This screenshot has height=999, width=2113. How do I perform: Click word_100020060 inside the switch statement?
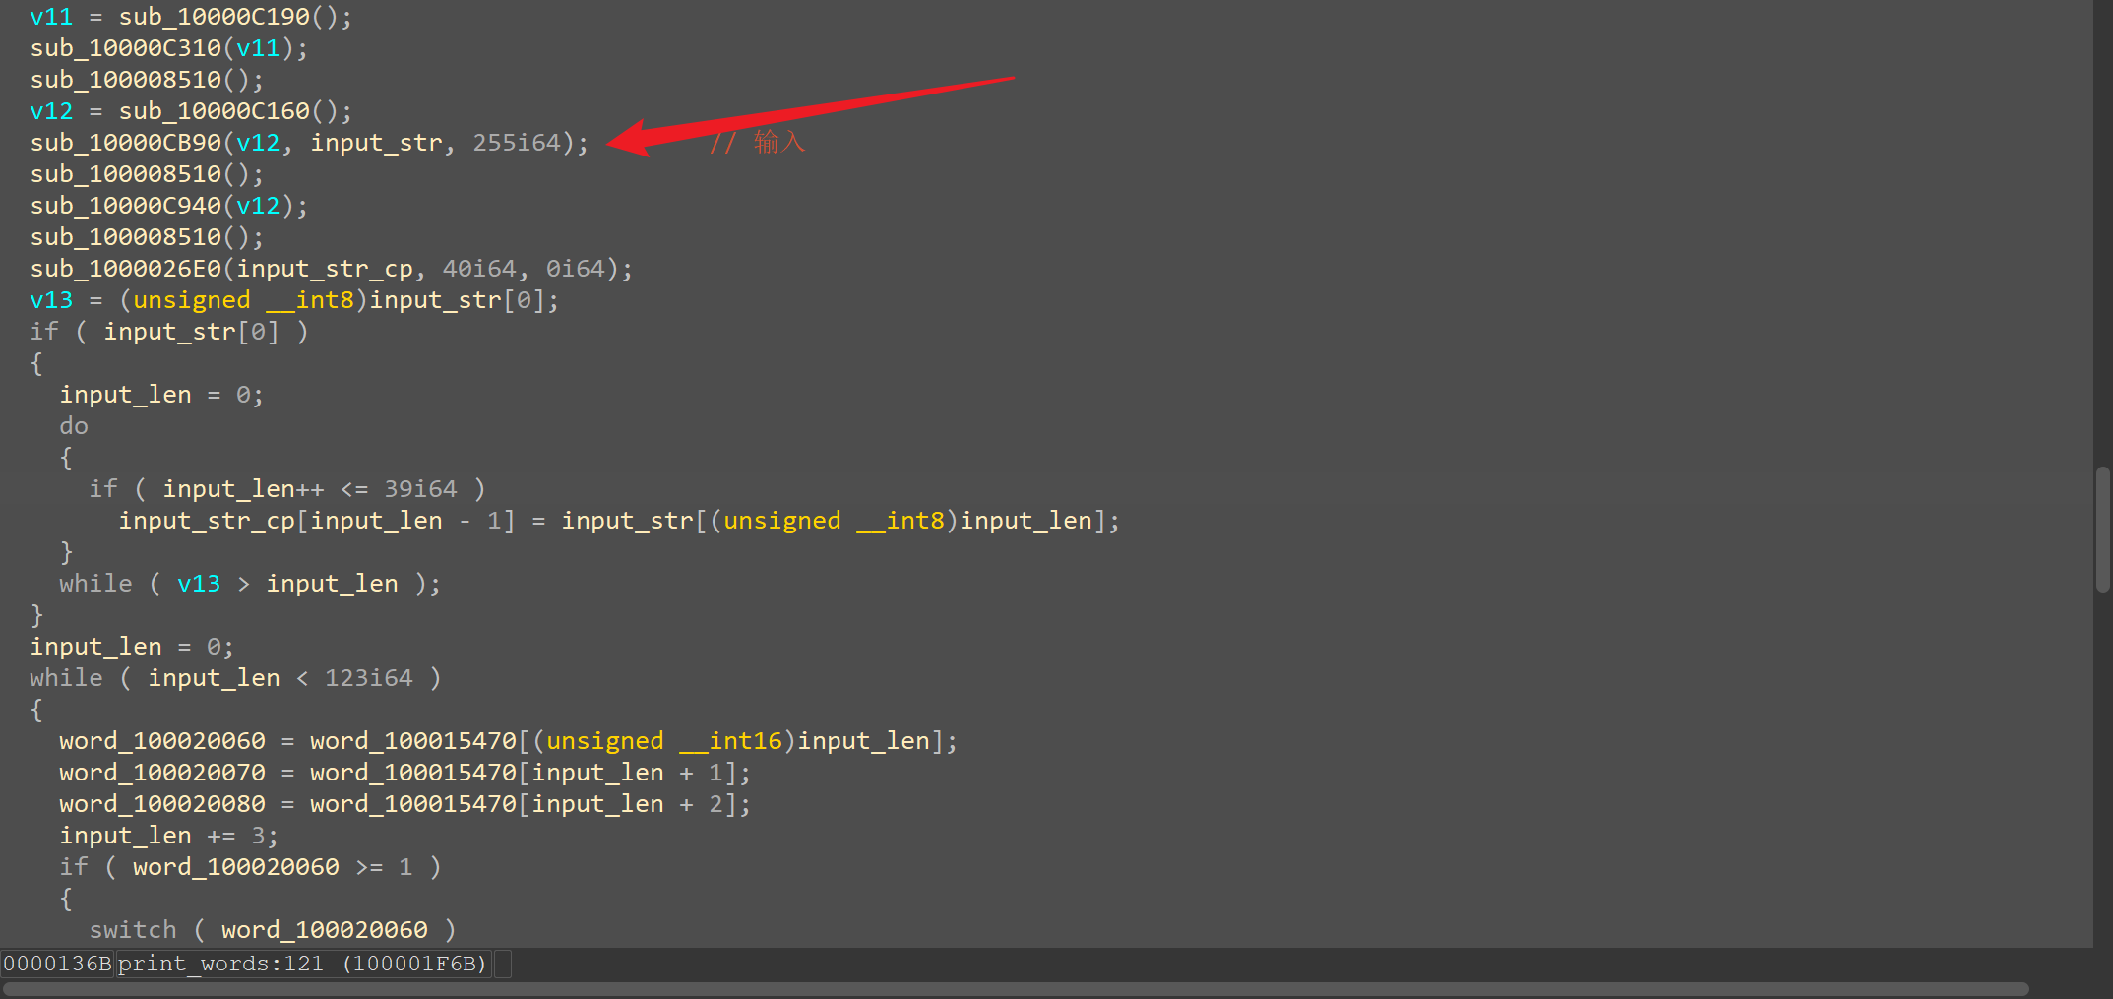point(324,930)
